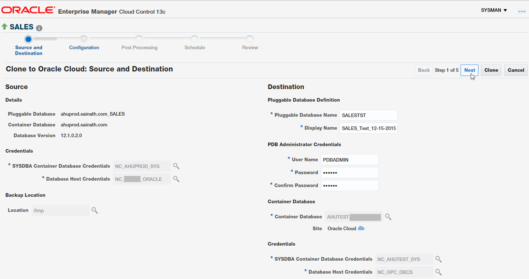
Task: Click the Oracle Cloud site text
Action: (x=342, y=228)
